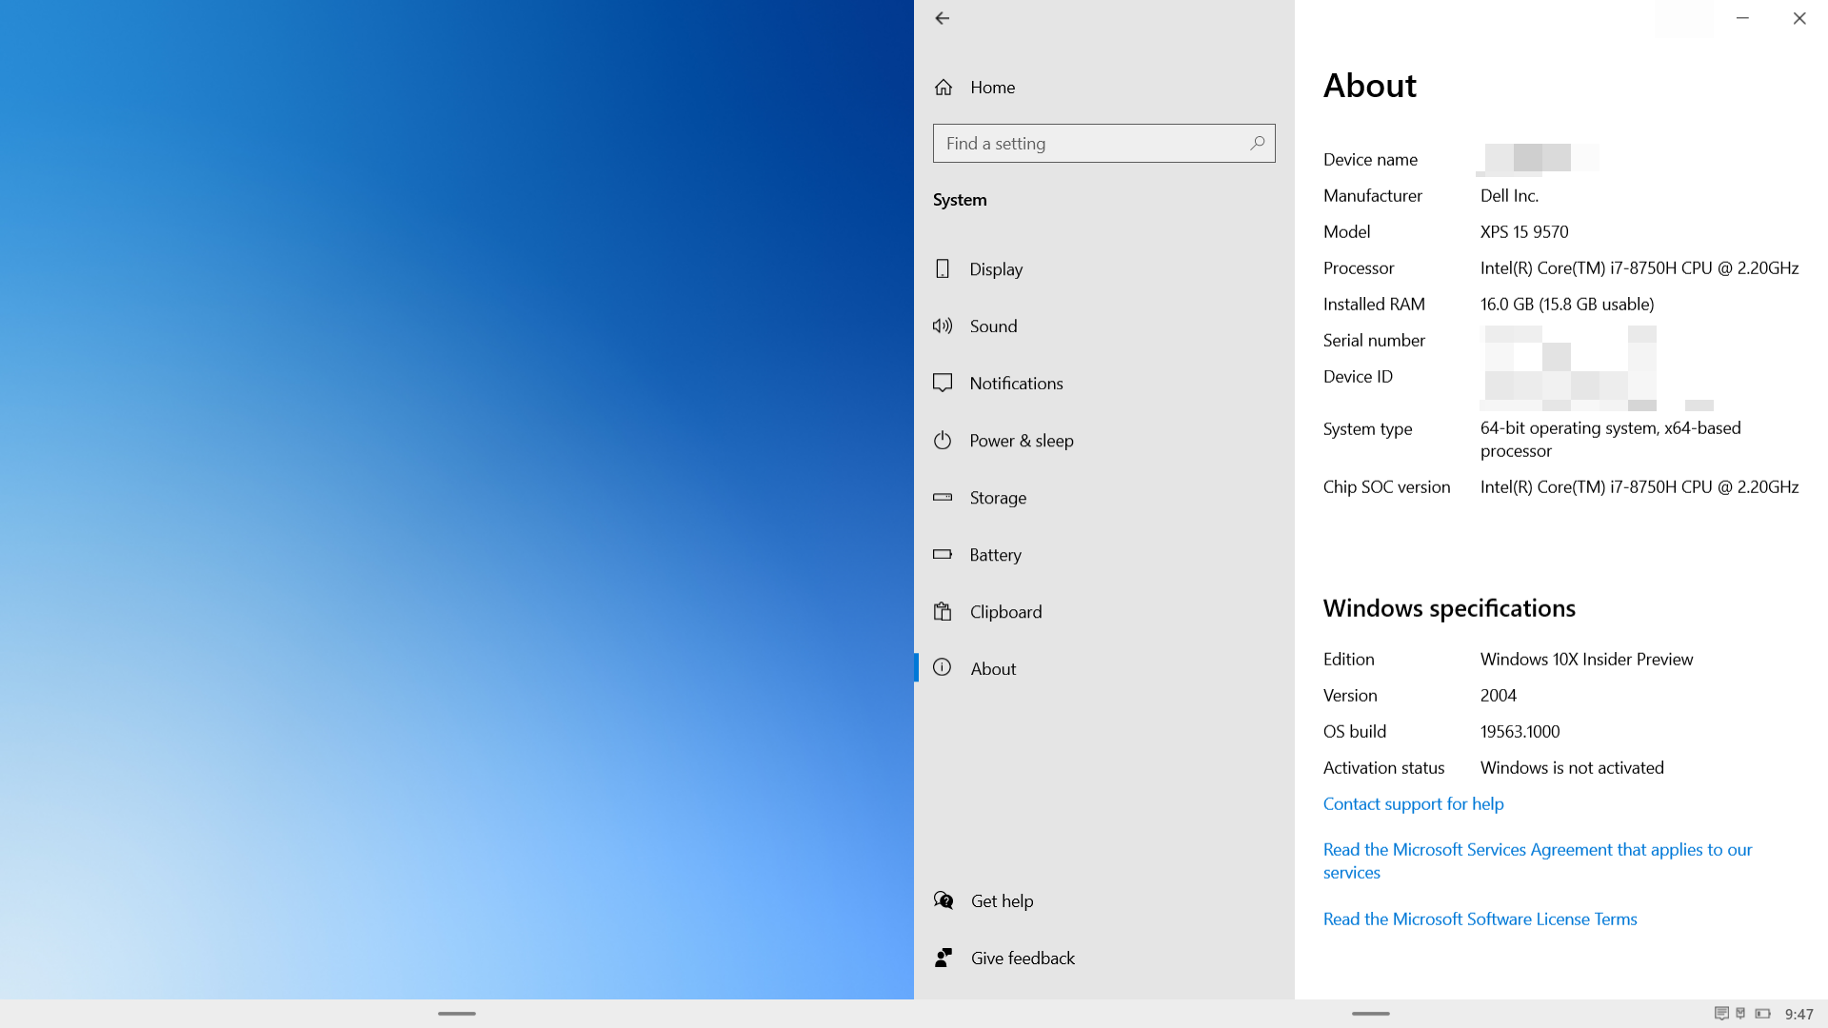The width and height of the screenshot is (1828, 1028).
Task: Focus the Find a setting search box
Action: coord(1104,144)
